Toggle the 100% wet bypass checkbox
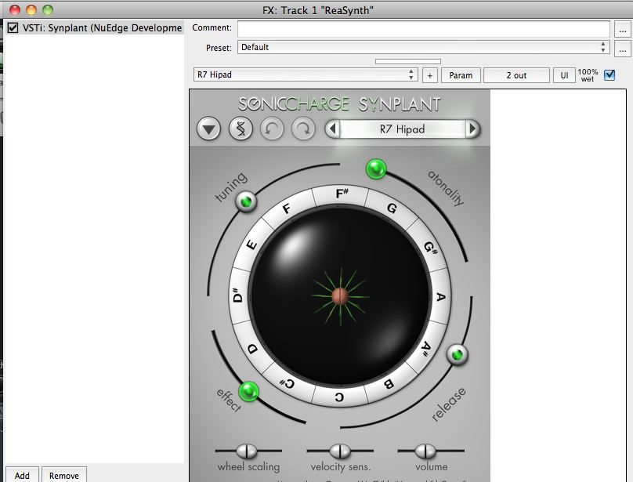Image resolution: width=633 pixels, height=482 pixels. tap(609, 74)
